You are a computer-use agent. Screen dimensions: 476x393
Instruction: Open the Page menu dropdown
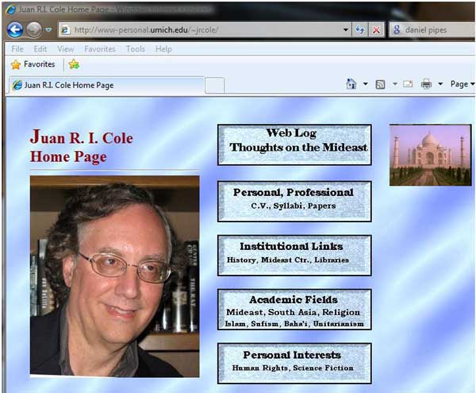pyautogui.click(x=461, y=84)
